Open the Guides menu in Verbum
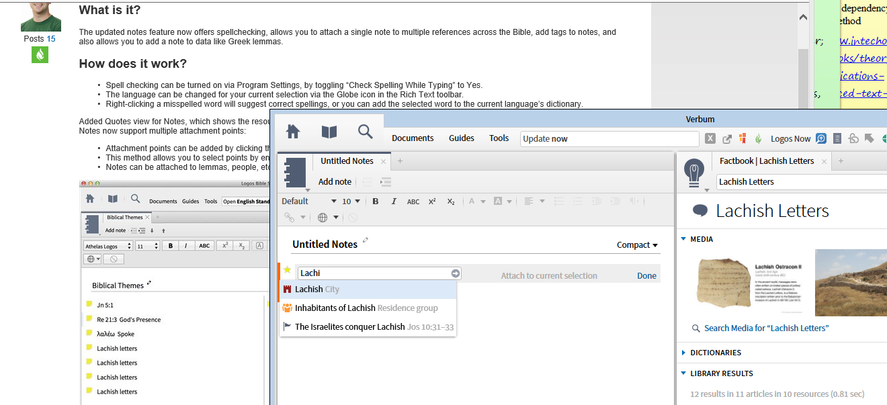Screen dimensions: 887x405 pos(462,138)
